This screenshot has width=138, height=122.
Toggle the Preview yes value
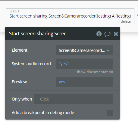pos(84,82)
